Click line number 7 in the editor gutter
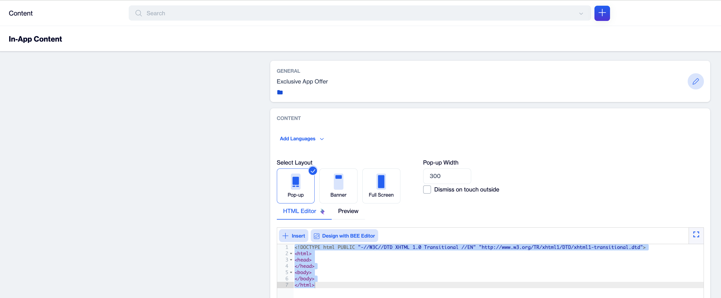This screenshot has height=298, width=721. point(287,285)
